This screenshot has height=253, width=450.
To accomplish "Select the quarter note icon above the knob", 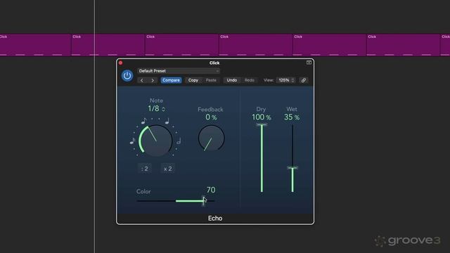I will click(167, 121).
